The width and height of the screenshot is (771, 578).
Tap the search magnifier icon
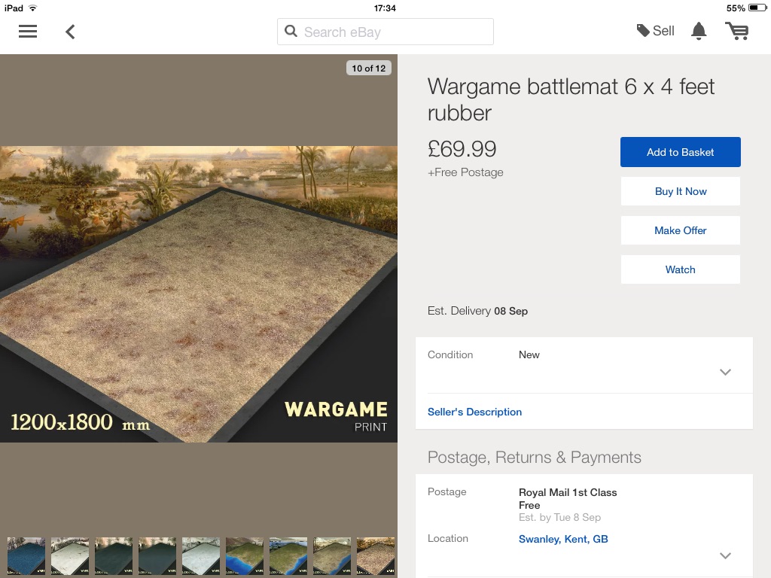pyautogui.click(x=291, y=32)
